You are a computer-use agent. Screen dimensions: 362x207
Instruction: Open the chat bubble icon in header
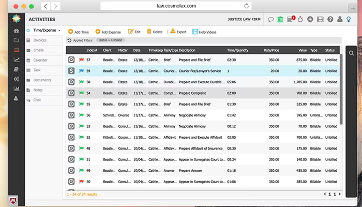pos(270,20)
